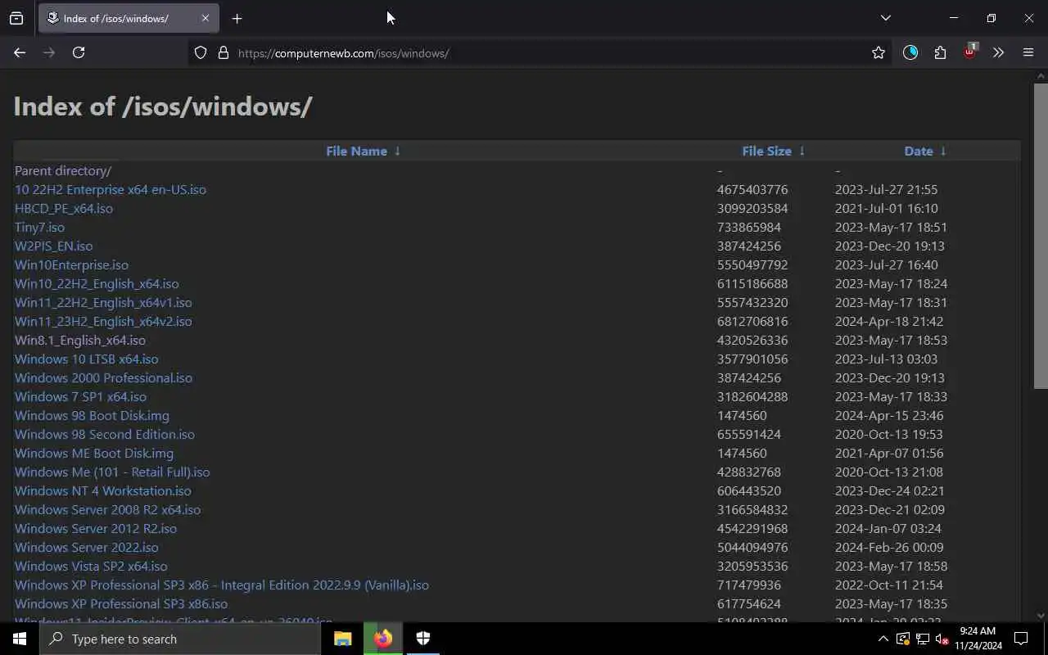Show site security padlock information
1048x655 pixels.
point(223,52)
